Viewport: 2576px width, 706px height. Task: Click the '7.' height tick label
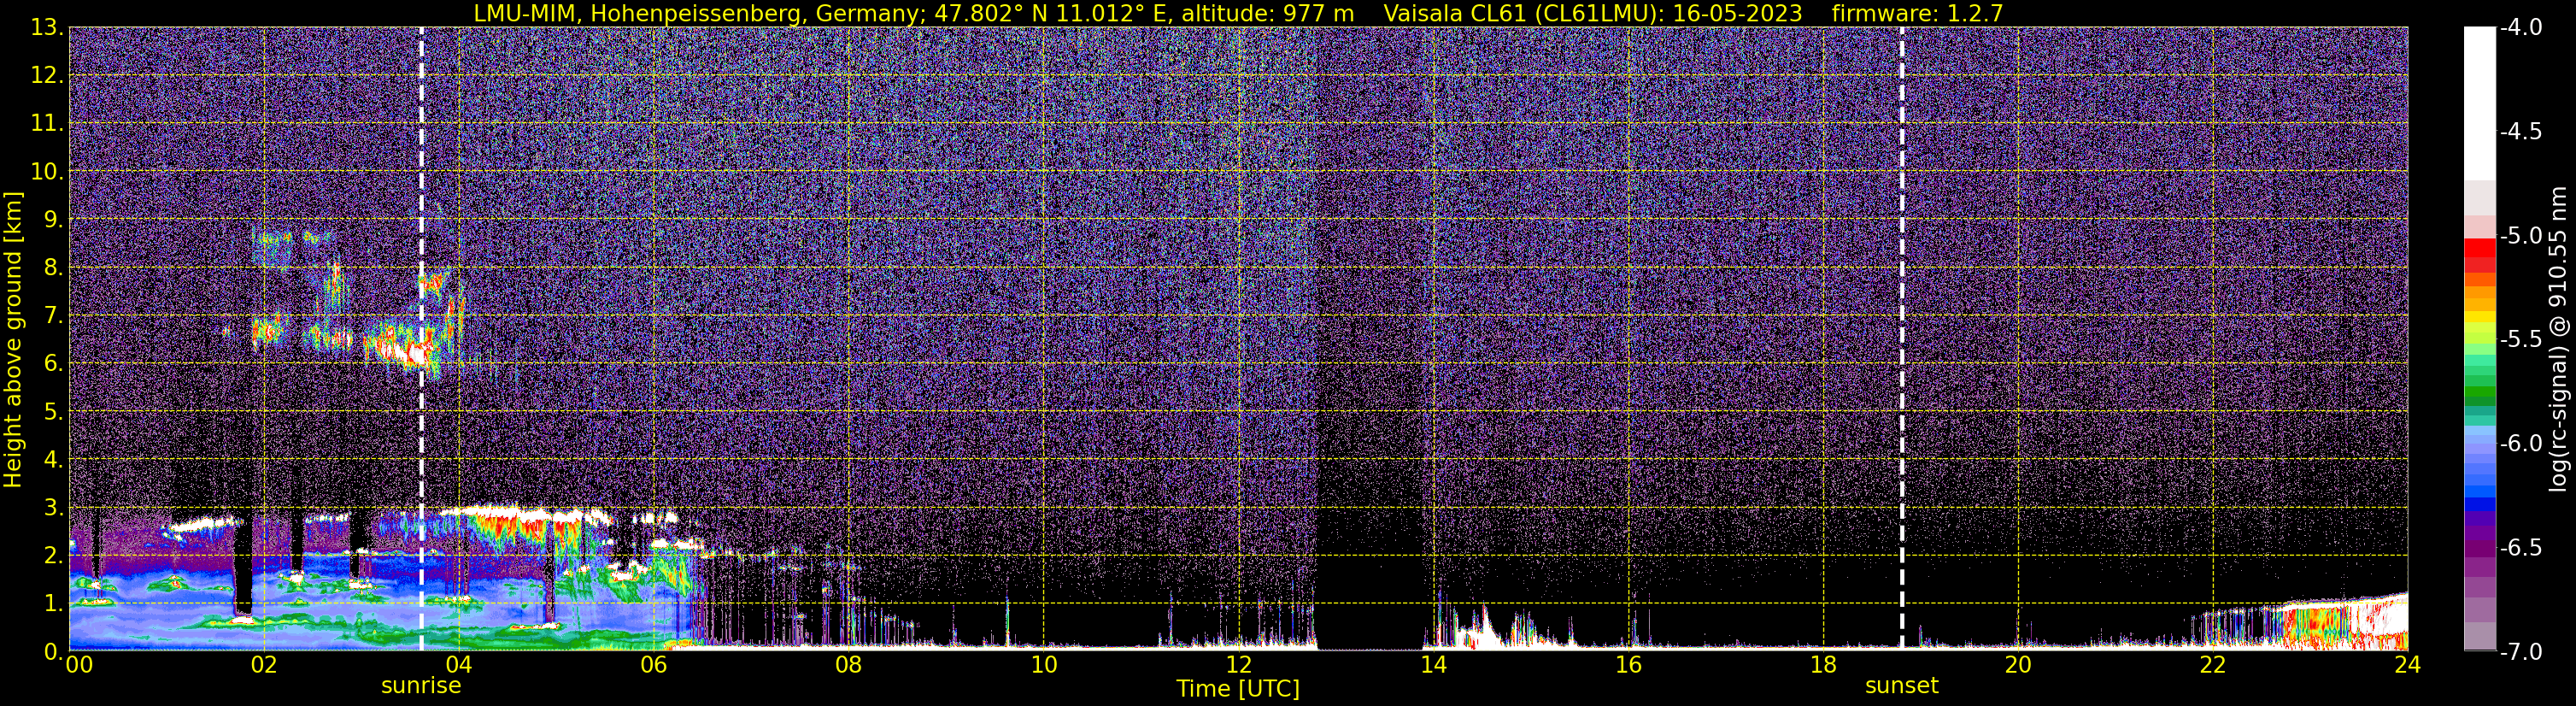(53, 316)
